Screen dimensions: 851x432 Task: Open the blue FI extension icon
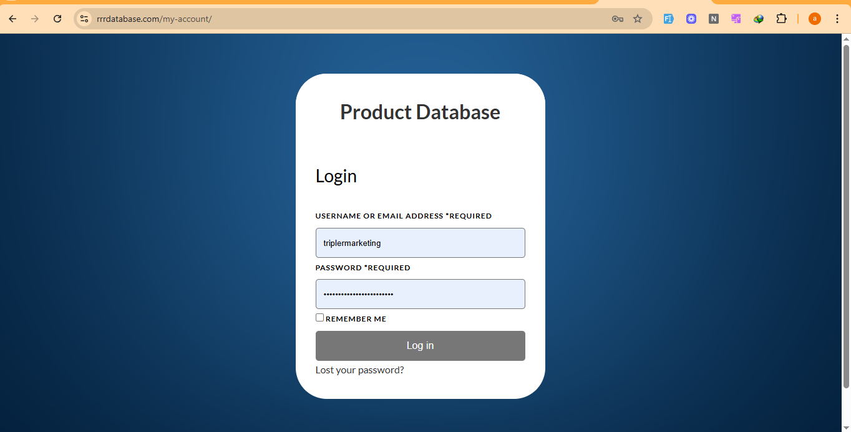[668, 19]
